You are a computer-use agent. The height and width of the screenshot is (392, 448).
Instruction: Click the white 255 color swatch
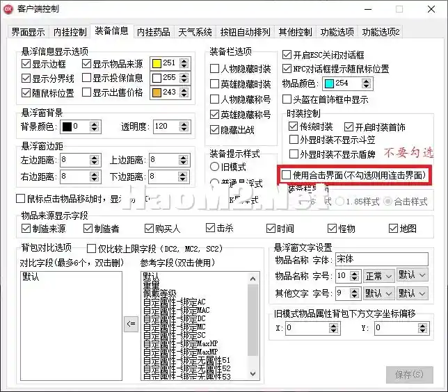click(x=157, y=78)
